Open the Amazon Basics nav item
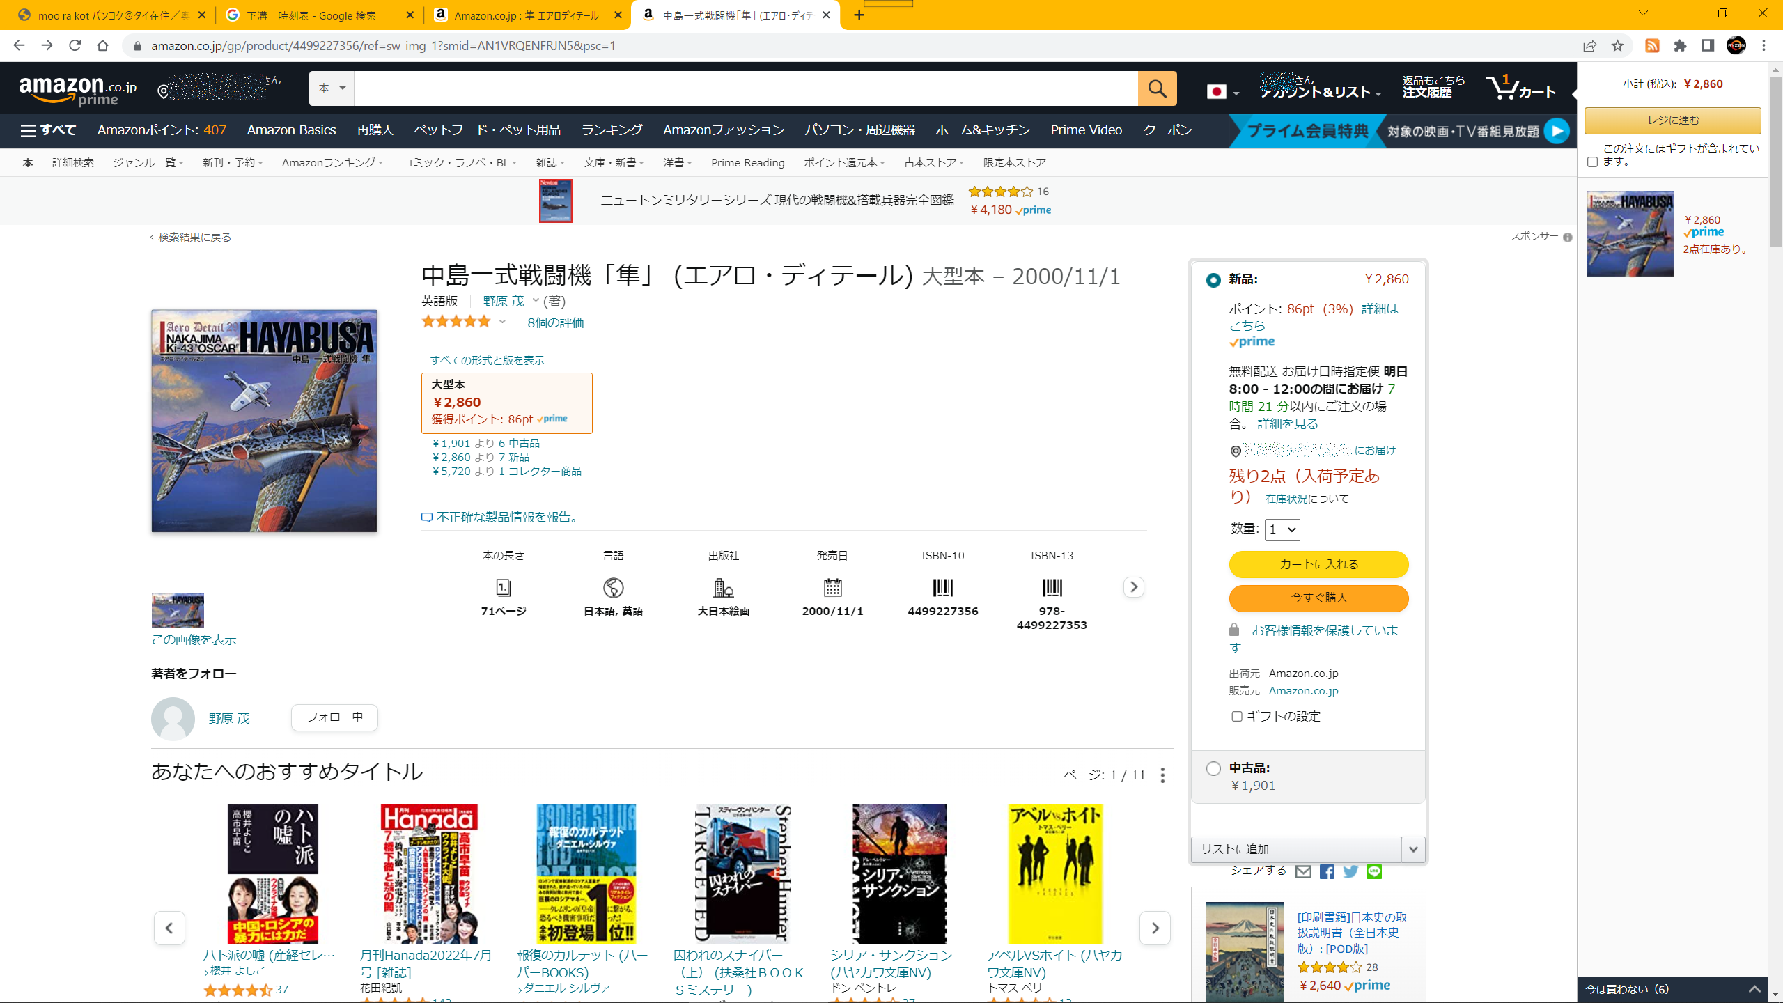Screen dimensions: 1783x1003 pos(291,130)
